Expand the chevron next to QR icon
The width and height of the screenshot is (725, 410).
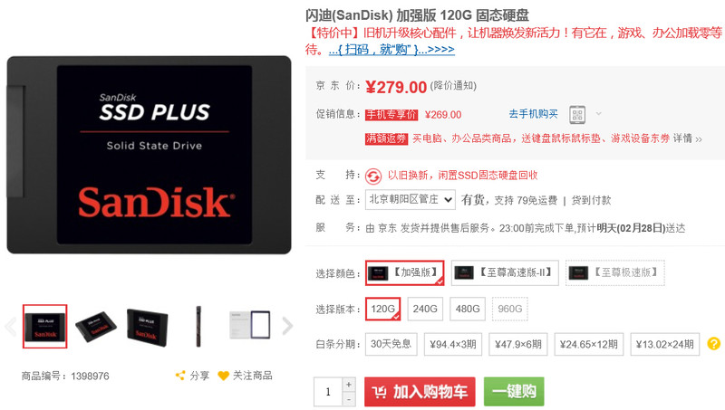(599, 113)
